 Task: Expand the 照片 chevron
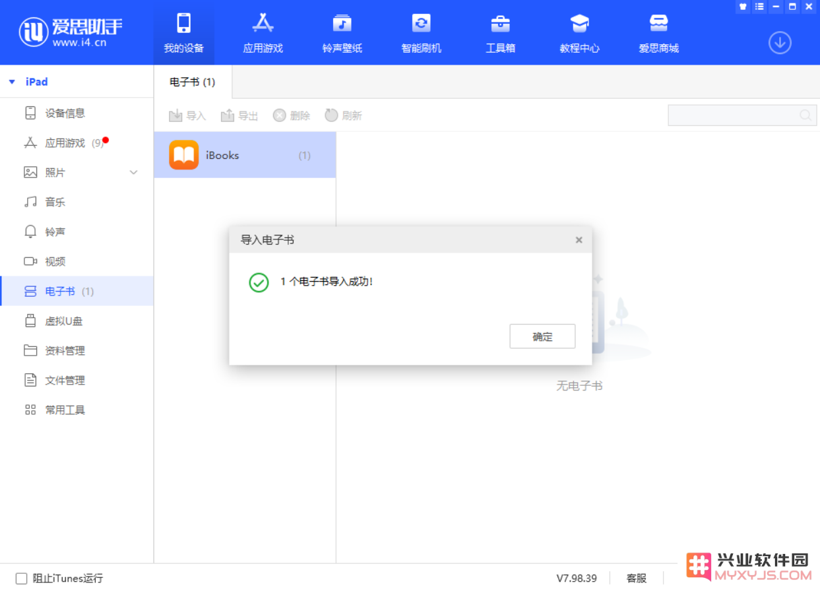[x=134, y=173]
